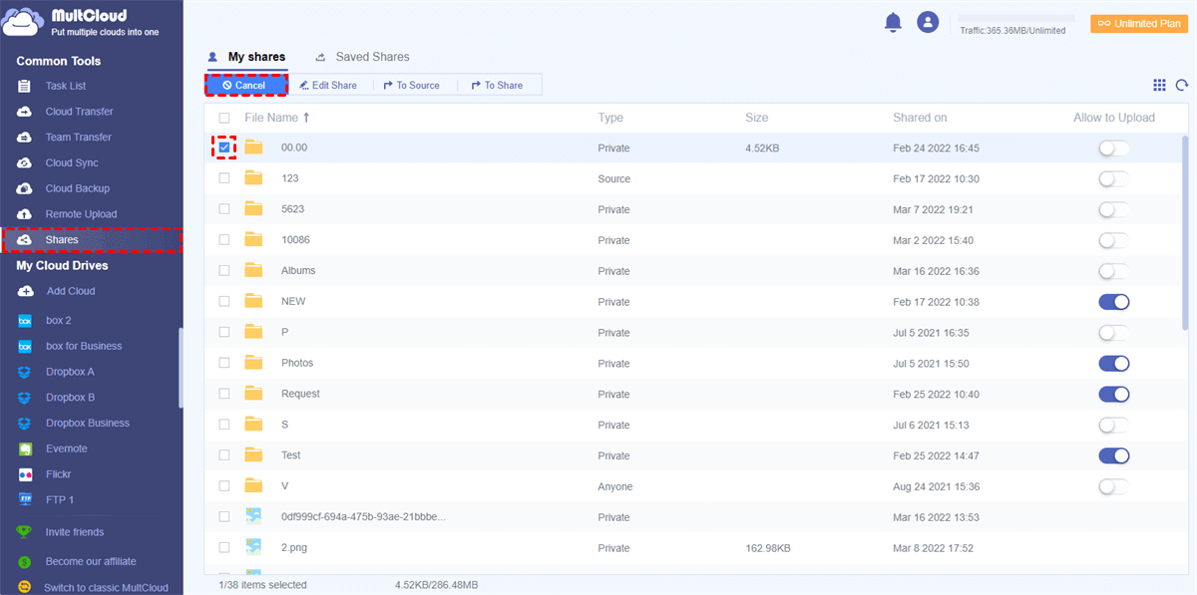Screen dimensions: 1197x595
Task: Click the Dropbox Business drive icon
Action: click(25, 423)
